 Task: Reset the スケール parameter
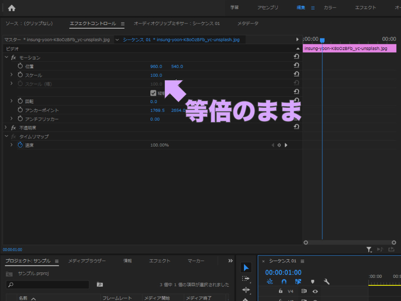(296, 74)
